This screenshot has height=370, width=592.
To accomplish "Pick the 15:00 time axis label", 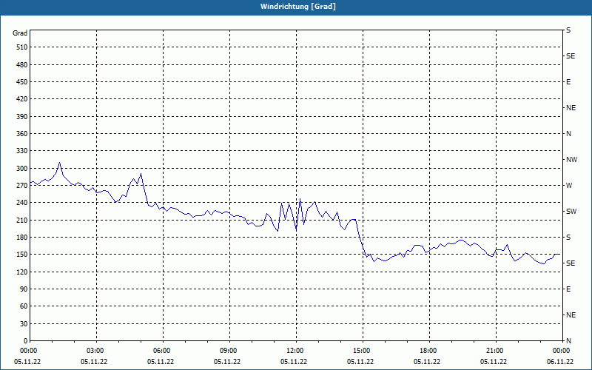I will tap(363, 351).
